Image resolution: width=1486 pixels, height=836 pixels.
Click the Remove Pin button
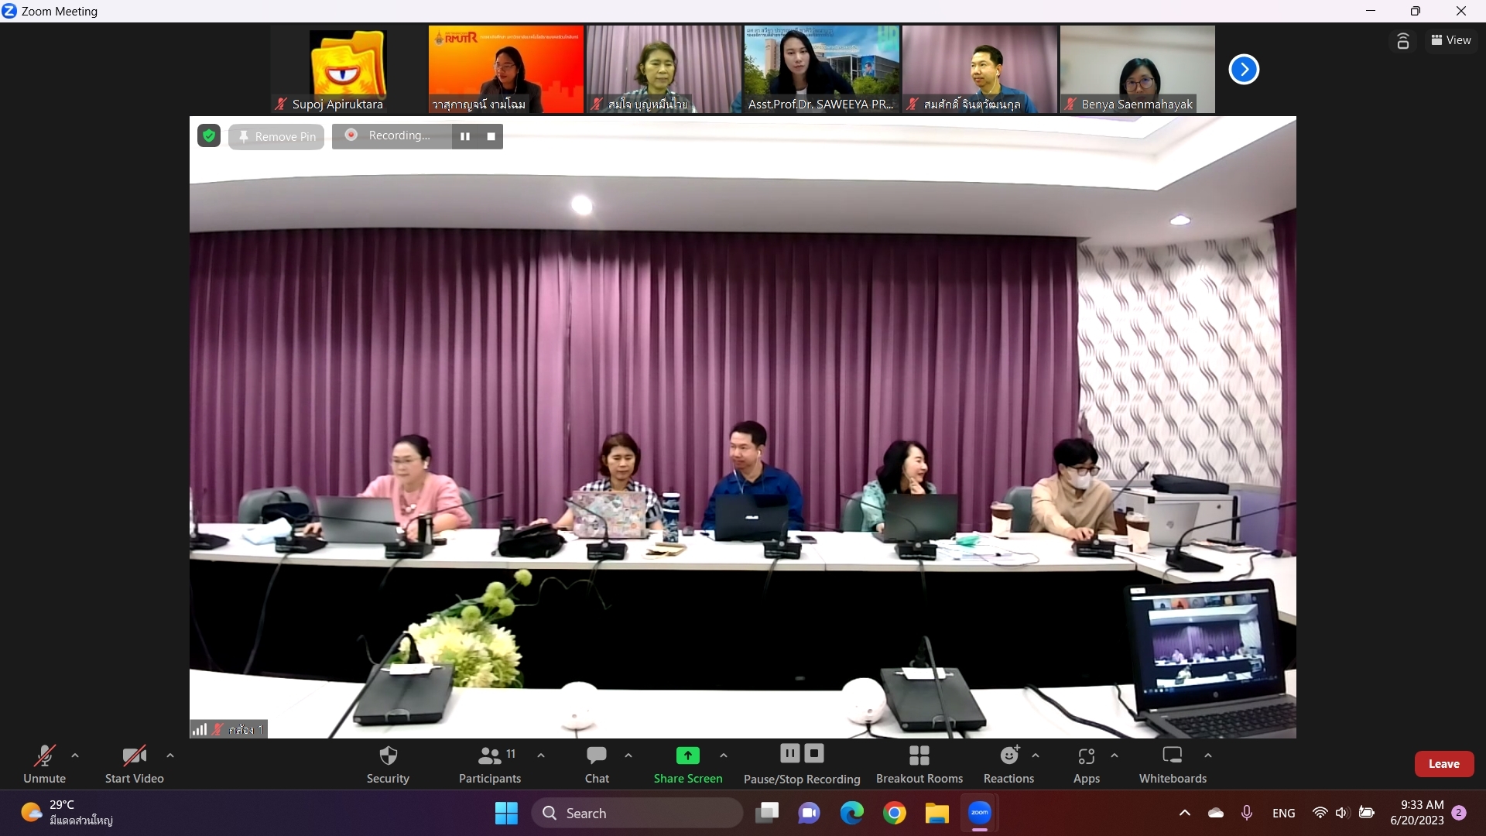pos(276,136)
